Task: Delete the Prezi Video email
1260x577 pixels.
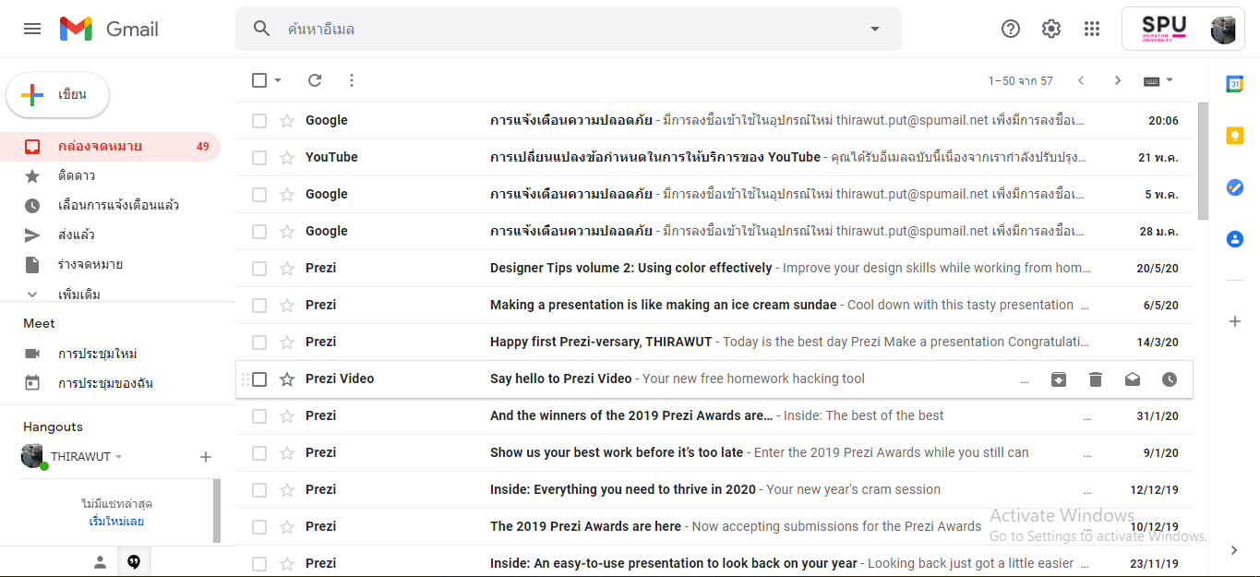Action: point(1096,379)
